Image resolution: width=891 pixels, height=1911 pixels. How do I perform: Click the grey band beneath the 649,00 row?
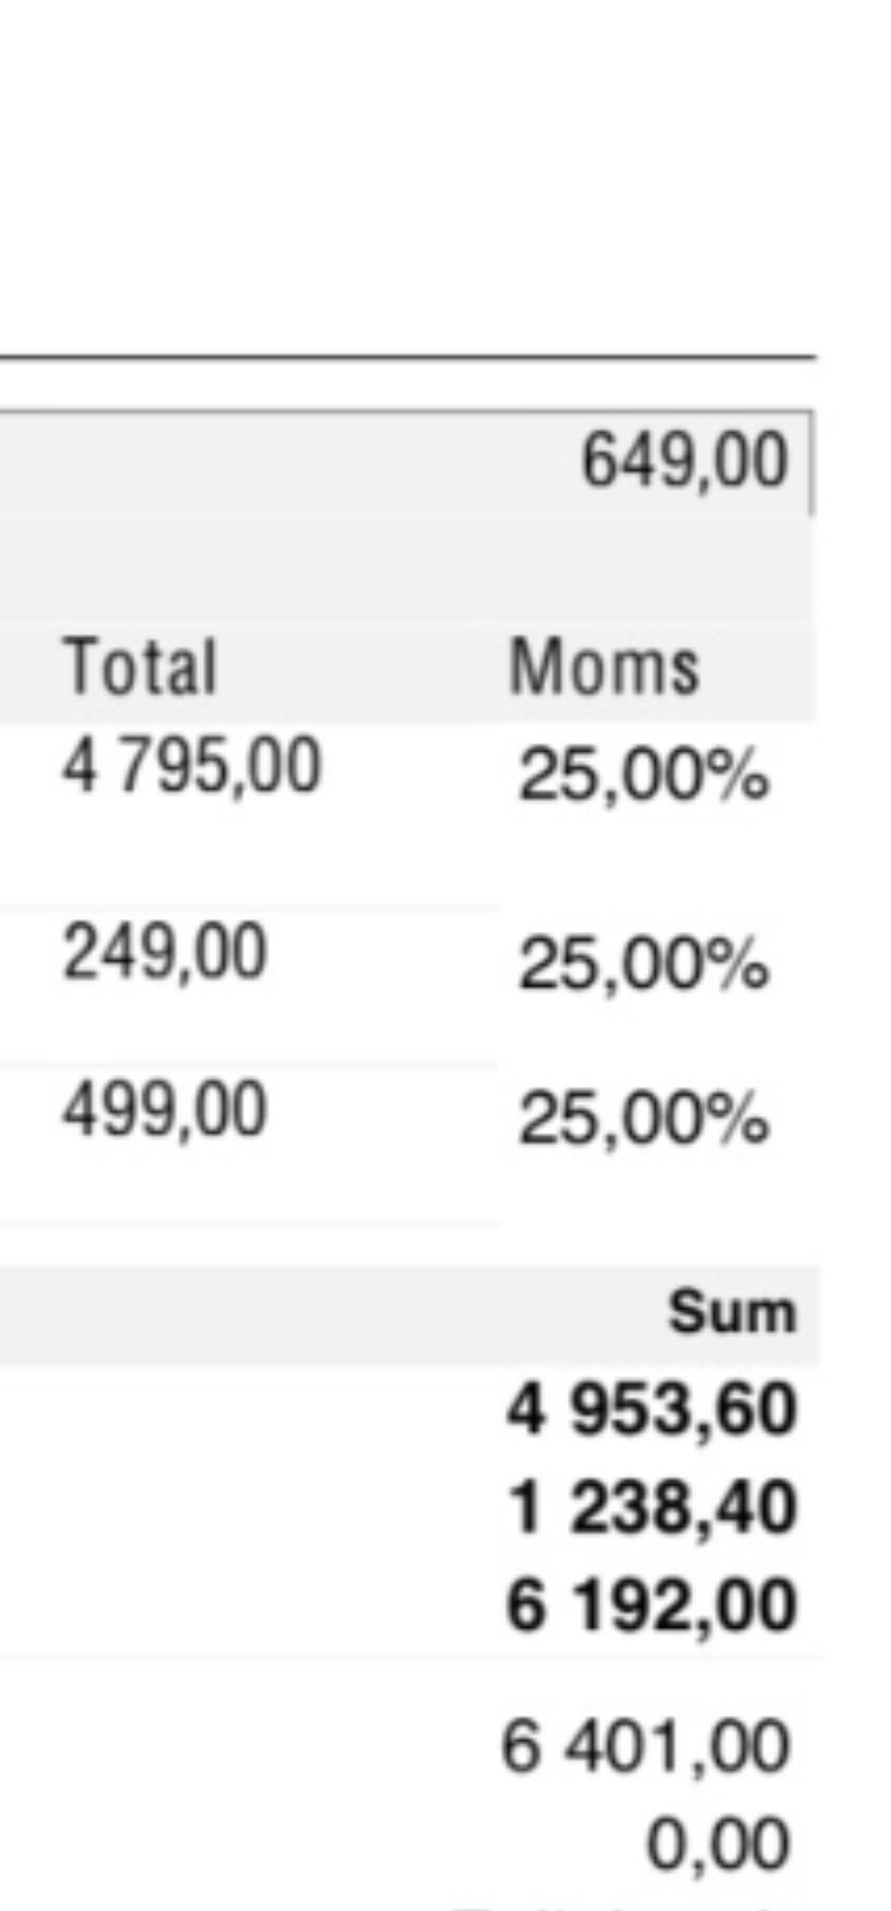pyautogui.click(x=407, y=569)
